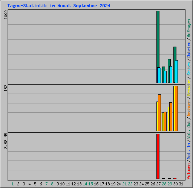Click the cyan Seiten bar on day 30
The image size is (193, 188).
[176, 72]
